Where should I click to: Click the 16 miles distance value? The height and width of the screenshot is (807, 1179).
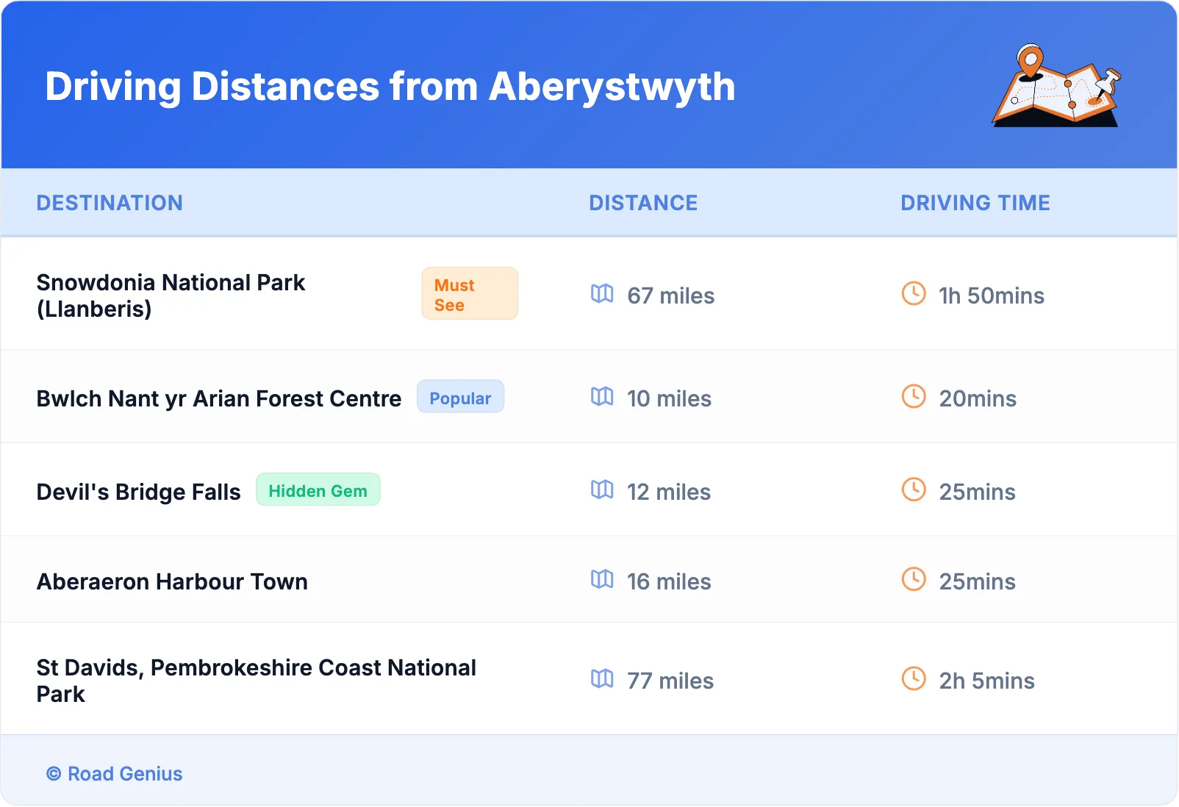coord(669,581)
